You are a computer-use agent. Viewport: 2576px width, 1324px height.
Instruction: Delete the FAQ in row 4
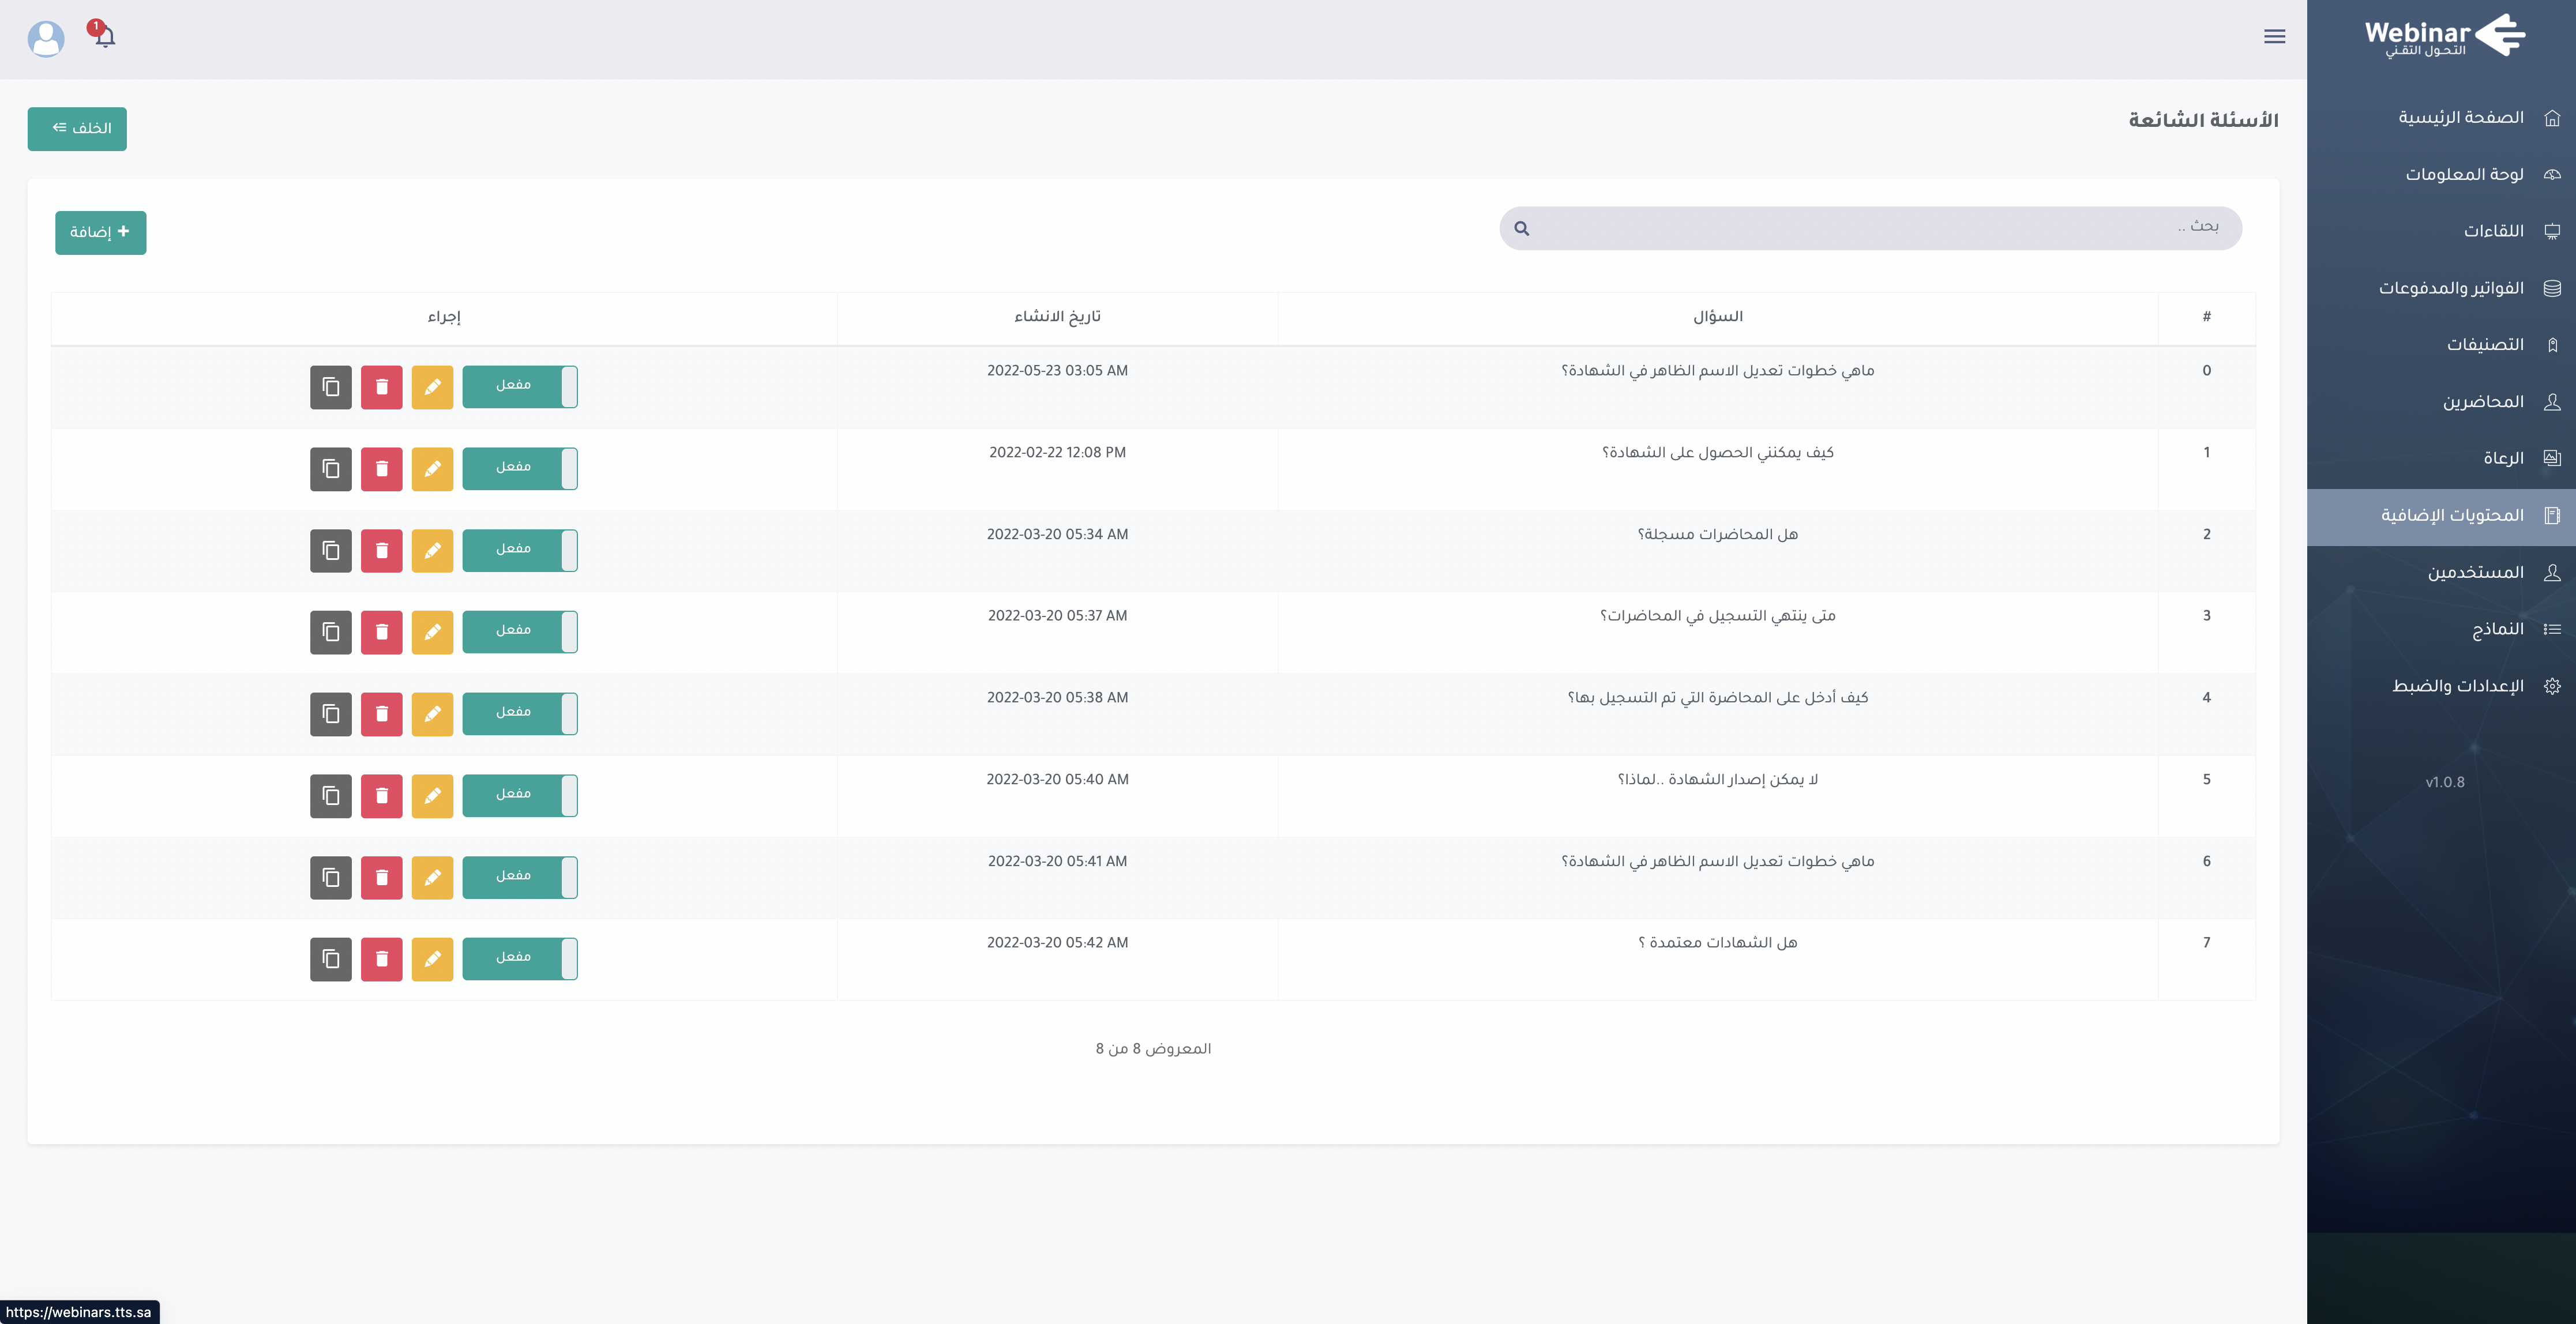(382, 714)
